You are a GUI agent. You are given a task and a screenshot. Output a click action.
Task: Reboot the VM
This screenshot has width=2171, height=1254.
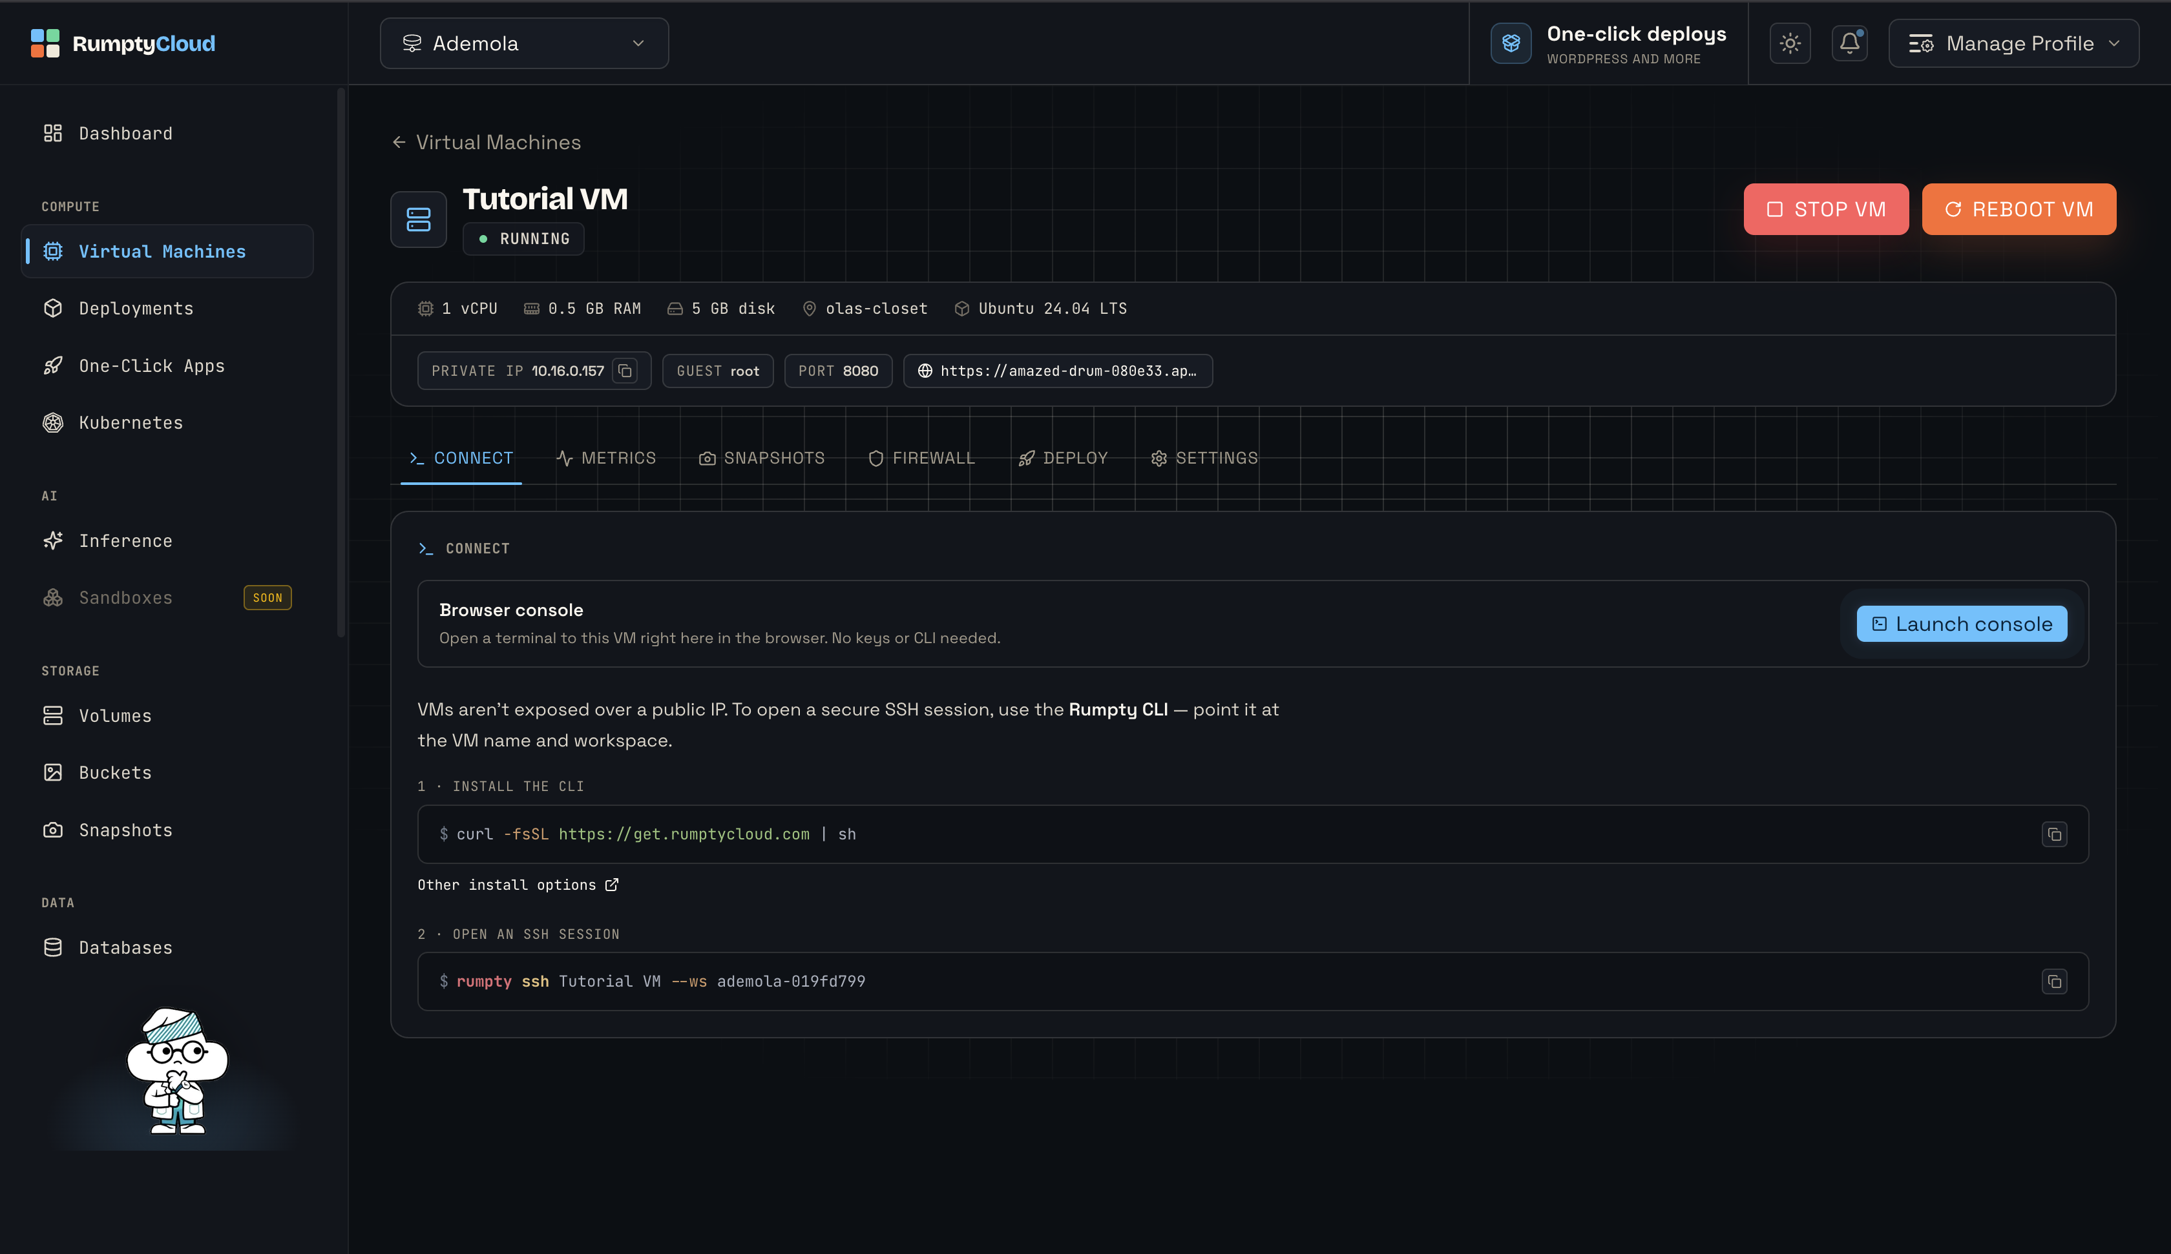(x=2019, y=209)
